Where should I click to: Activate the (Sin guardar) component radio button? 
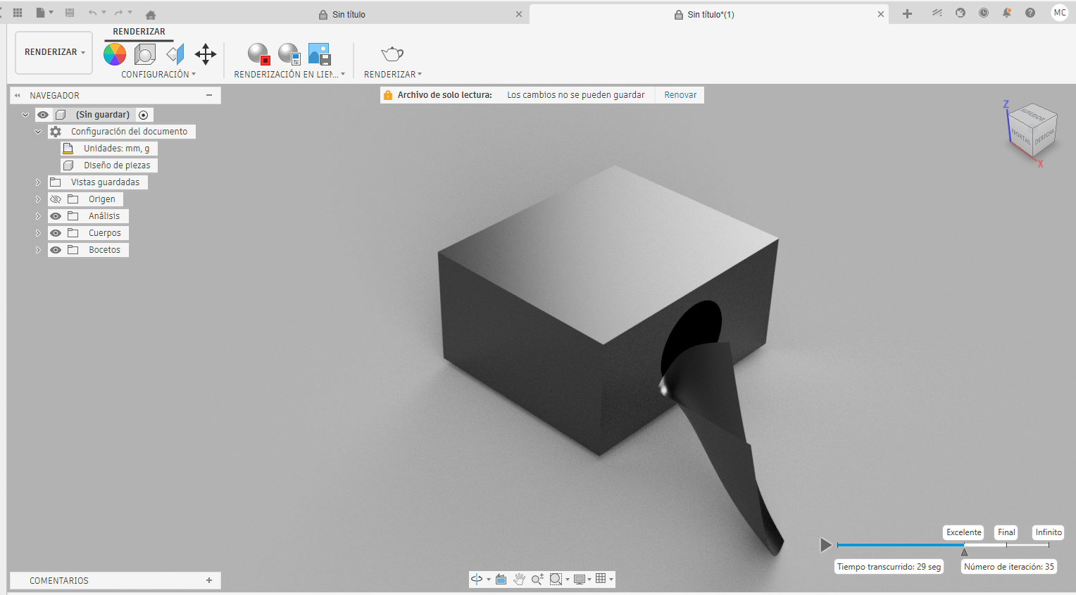pos(143,115)
